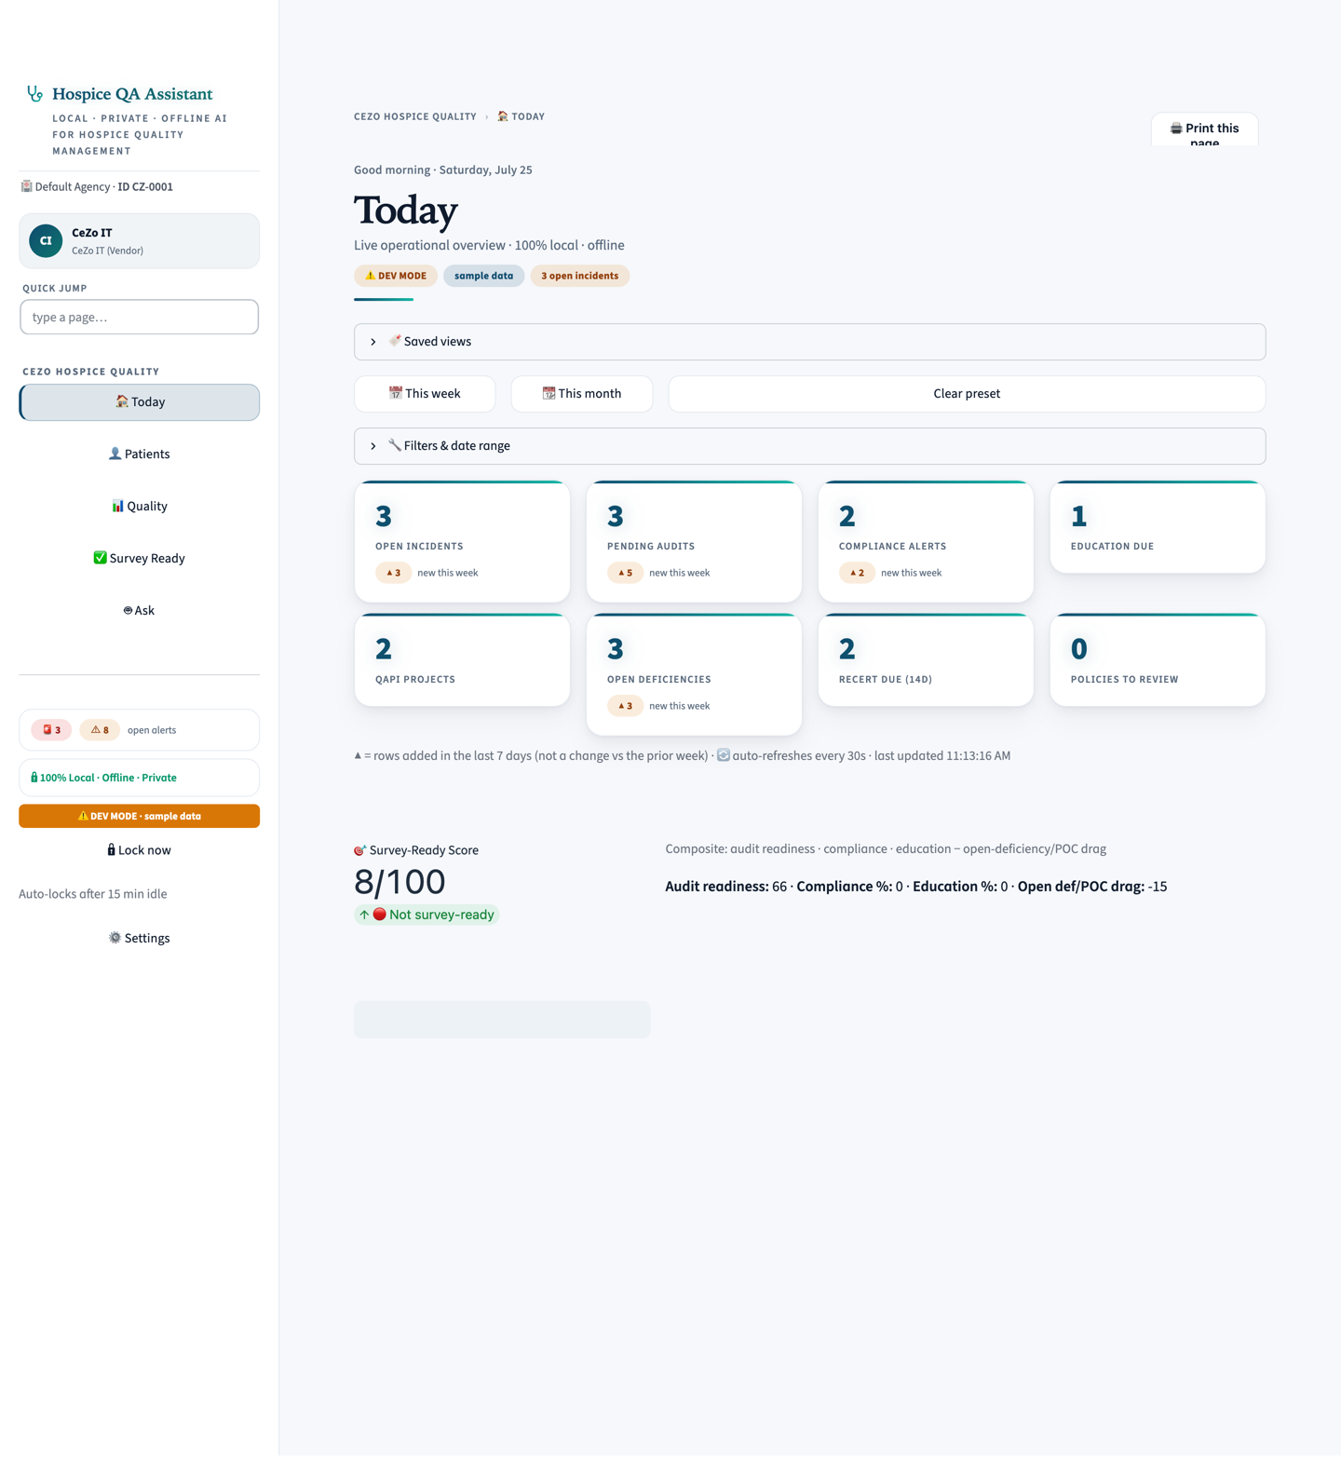This screenshot has height=1478, width=1341.
Task: Click the Open Deficiencies trend badge ▲3
Action: click(x=625, y=706)
